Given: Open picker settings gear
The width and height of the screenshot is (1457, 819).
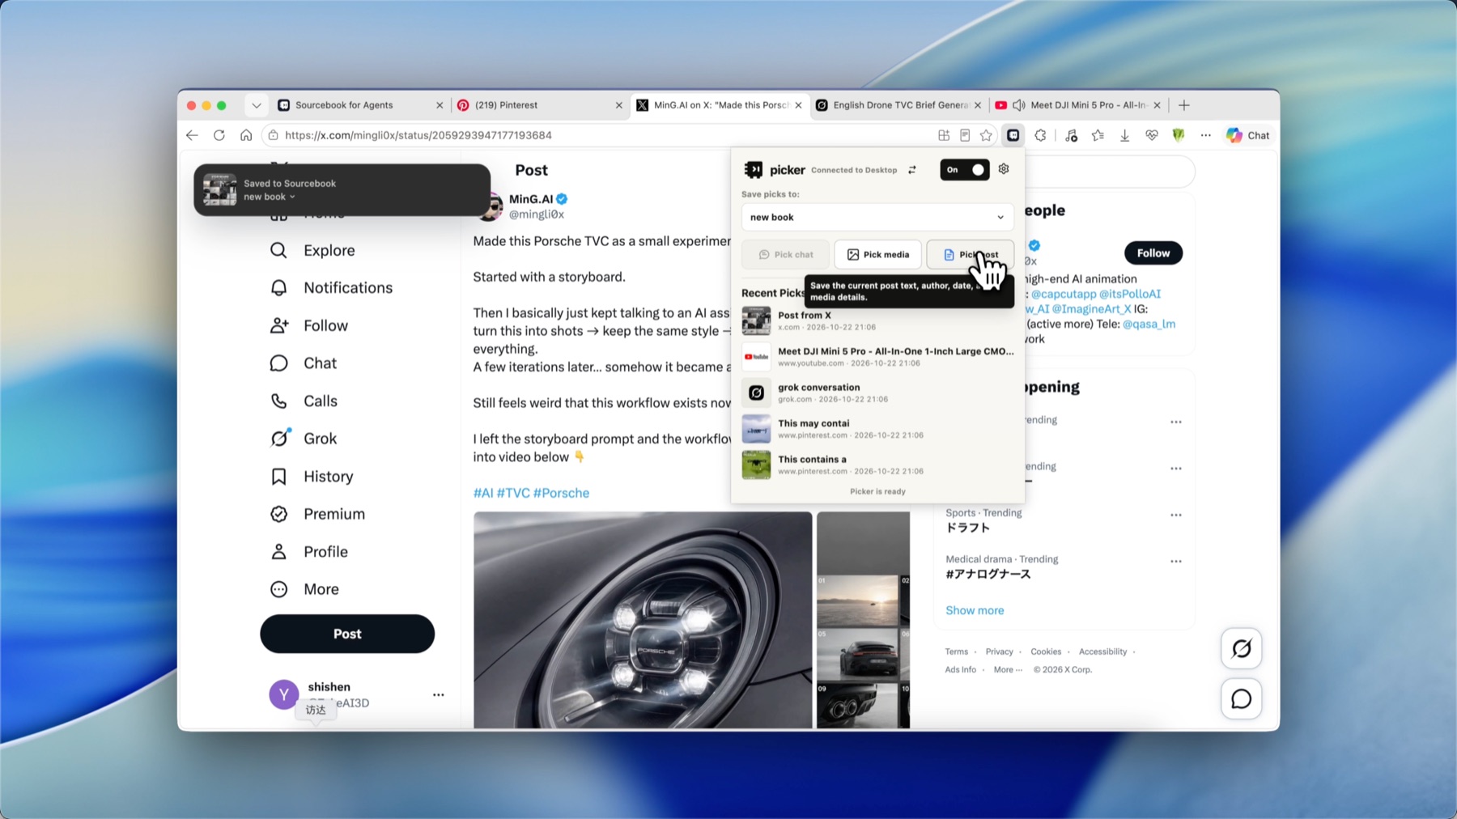Looking at the screenshot, I should (1004, 169).
